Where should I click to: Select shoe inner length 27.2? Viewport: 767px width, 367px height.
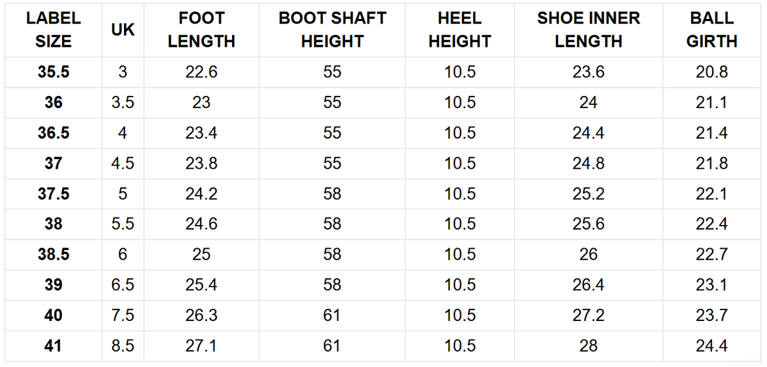(x=588, y=315)
